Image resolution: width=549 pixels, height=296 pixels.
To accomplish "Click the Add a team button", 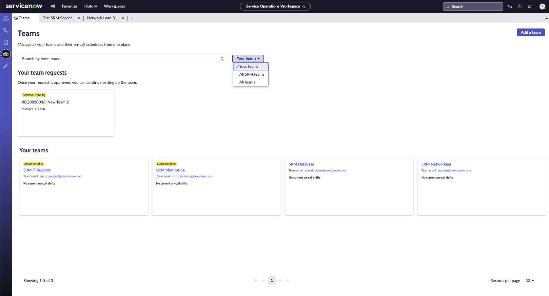I will 531,32.
